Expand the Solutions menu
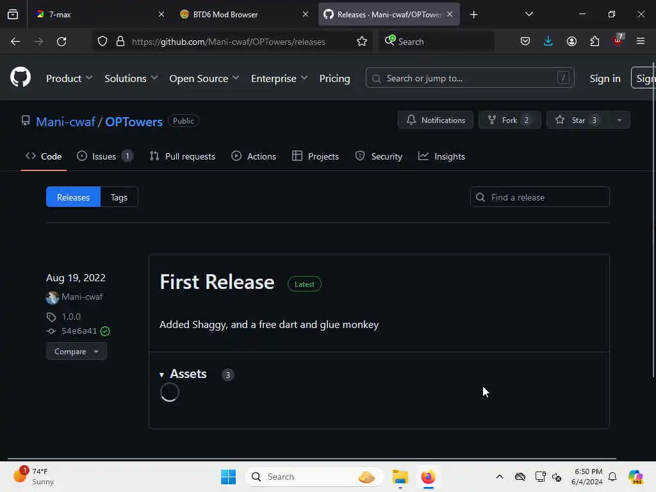The height and width of the screenshot is (492, 656). 131,78
